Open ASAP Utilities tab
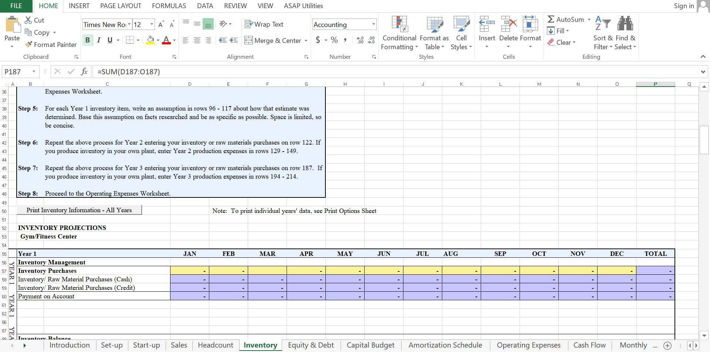The width and height of the screenshot is (710, 352). click(x=303, y=6)
